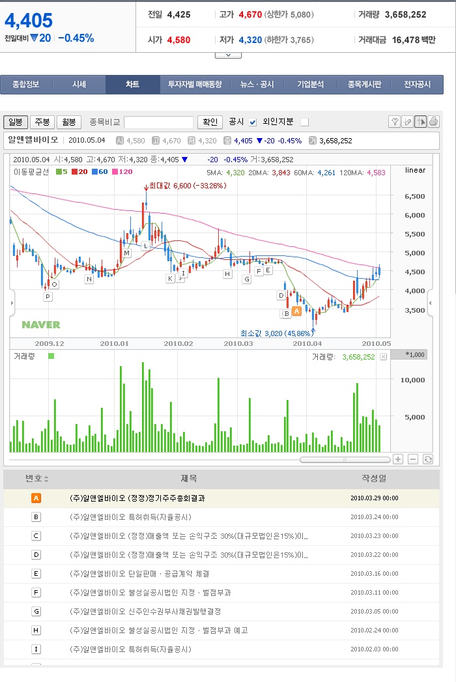The width and height of the screenshot is (456, 682).
Task: Click E badge in disclosure list
Action: tap(36, 574)
